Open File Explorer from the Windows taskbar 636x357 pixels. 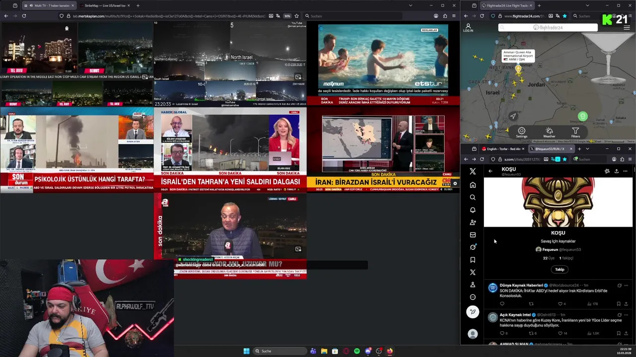coord(324,351)
